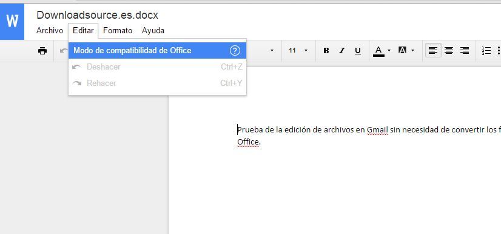This screenshot has height=234, width=501.
Task: Open the Formato menu
Action: click(x=118, y=31)
